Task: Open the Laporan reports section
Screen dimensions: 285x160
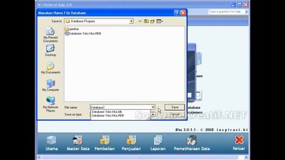Action: tap(158, 143)
